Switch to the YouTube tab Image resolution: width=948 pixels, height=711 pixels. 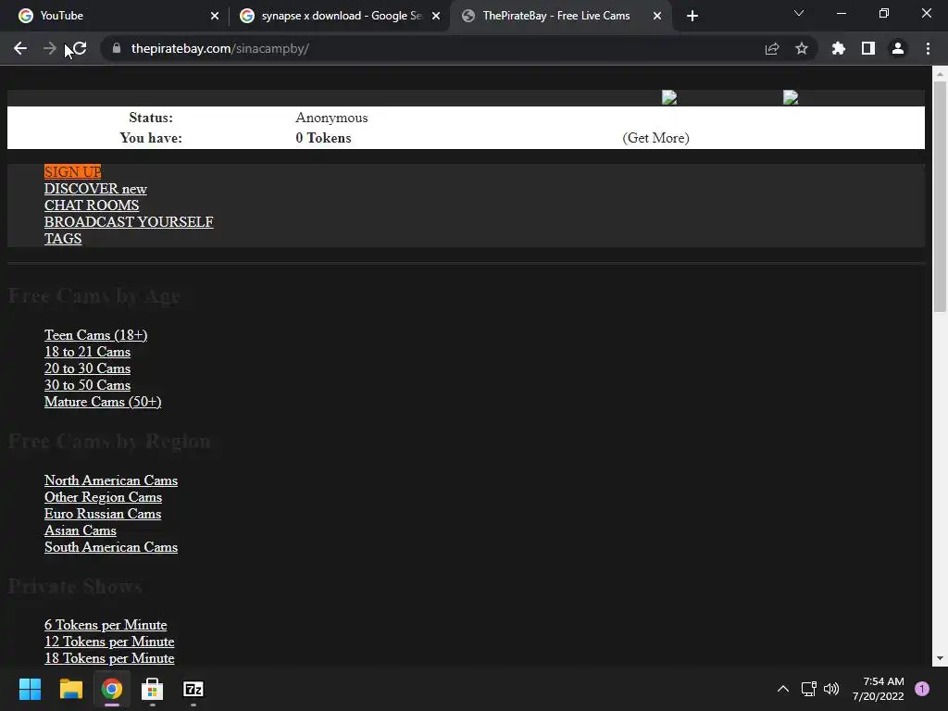115,16
